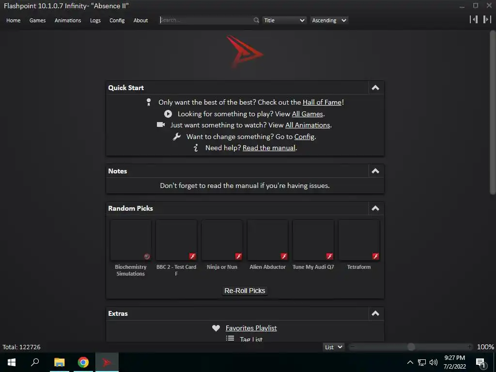Open the Logs tab
The width and height of the screenshot is (496, 372).
point(95,20)
